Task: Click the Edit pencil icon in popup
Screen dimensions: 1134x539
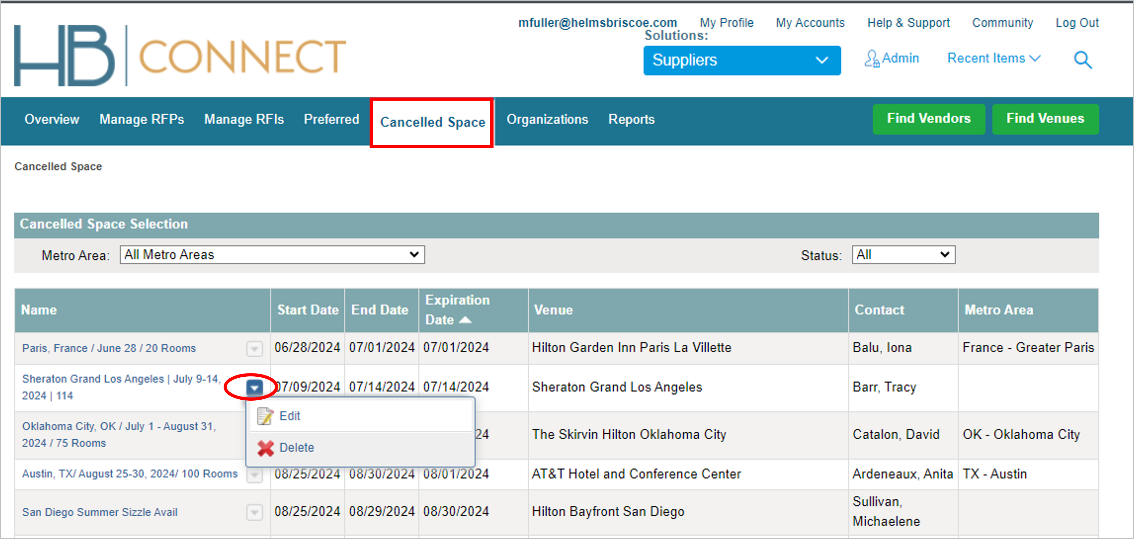Action: click(x=265, y=416)
